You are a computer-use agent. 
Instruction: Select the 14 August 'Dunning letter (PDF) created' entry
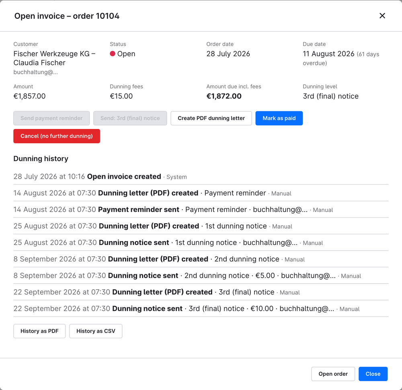[x=201, y=193]
